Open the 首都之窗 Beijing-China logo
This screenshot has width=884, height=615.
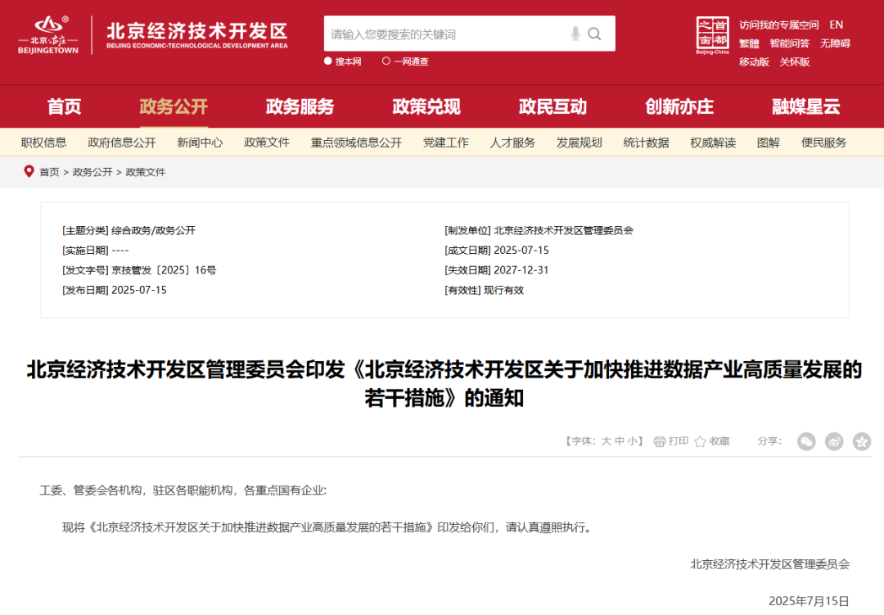click(711, 35)
